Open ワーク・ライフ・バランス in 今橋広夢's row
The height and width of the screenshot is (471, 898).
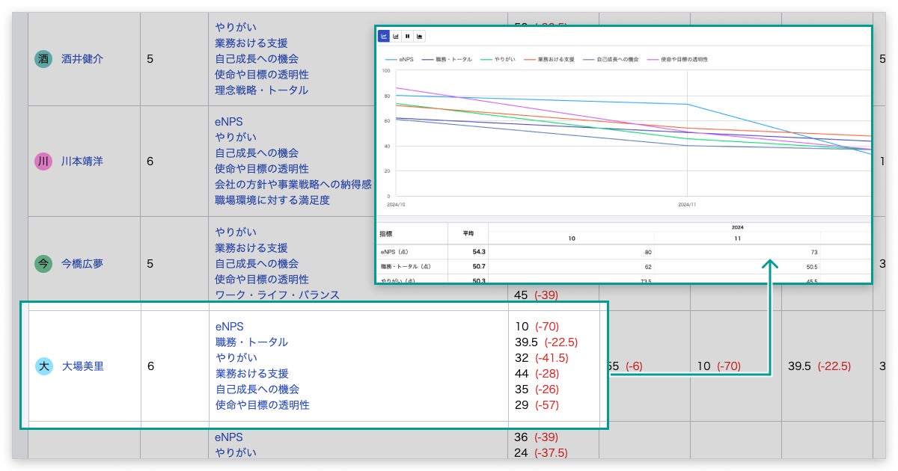pyautogui.click(x=278, y=295)
